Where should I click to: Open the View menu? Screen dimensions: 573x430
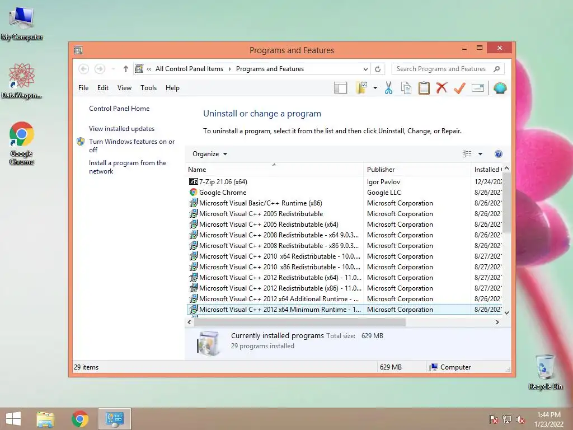[x=124, y=88]
